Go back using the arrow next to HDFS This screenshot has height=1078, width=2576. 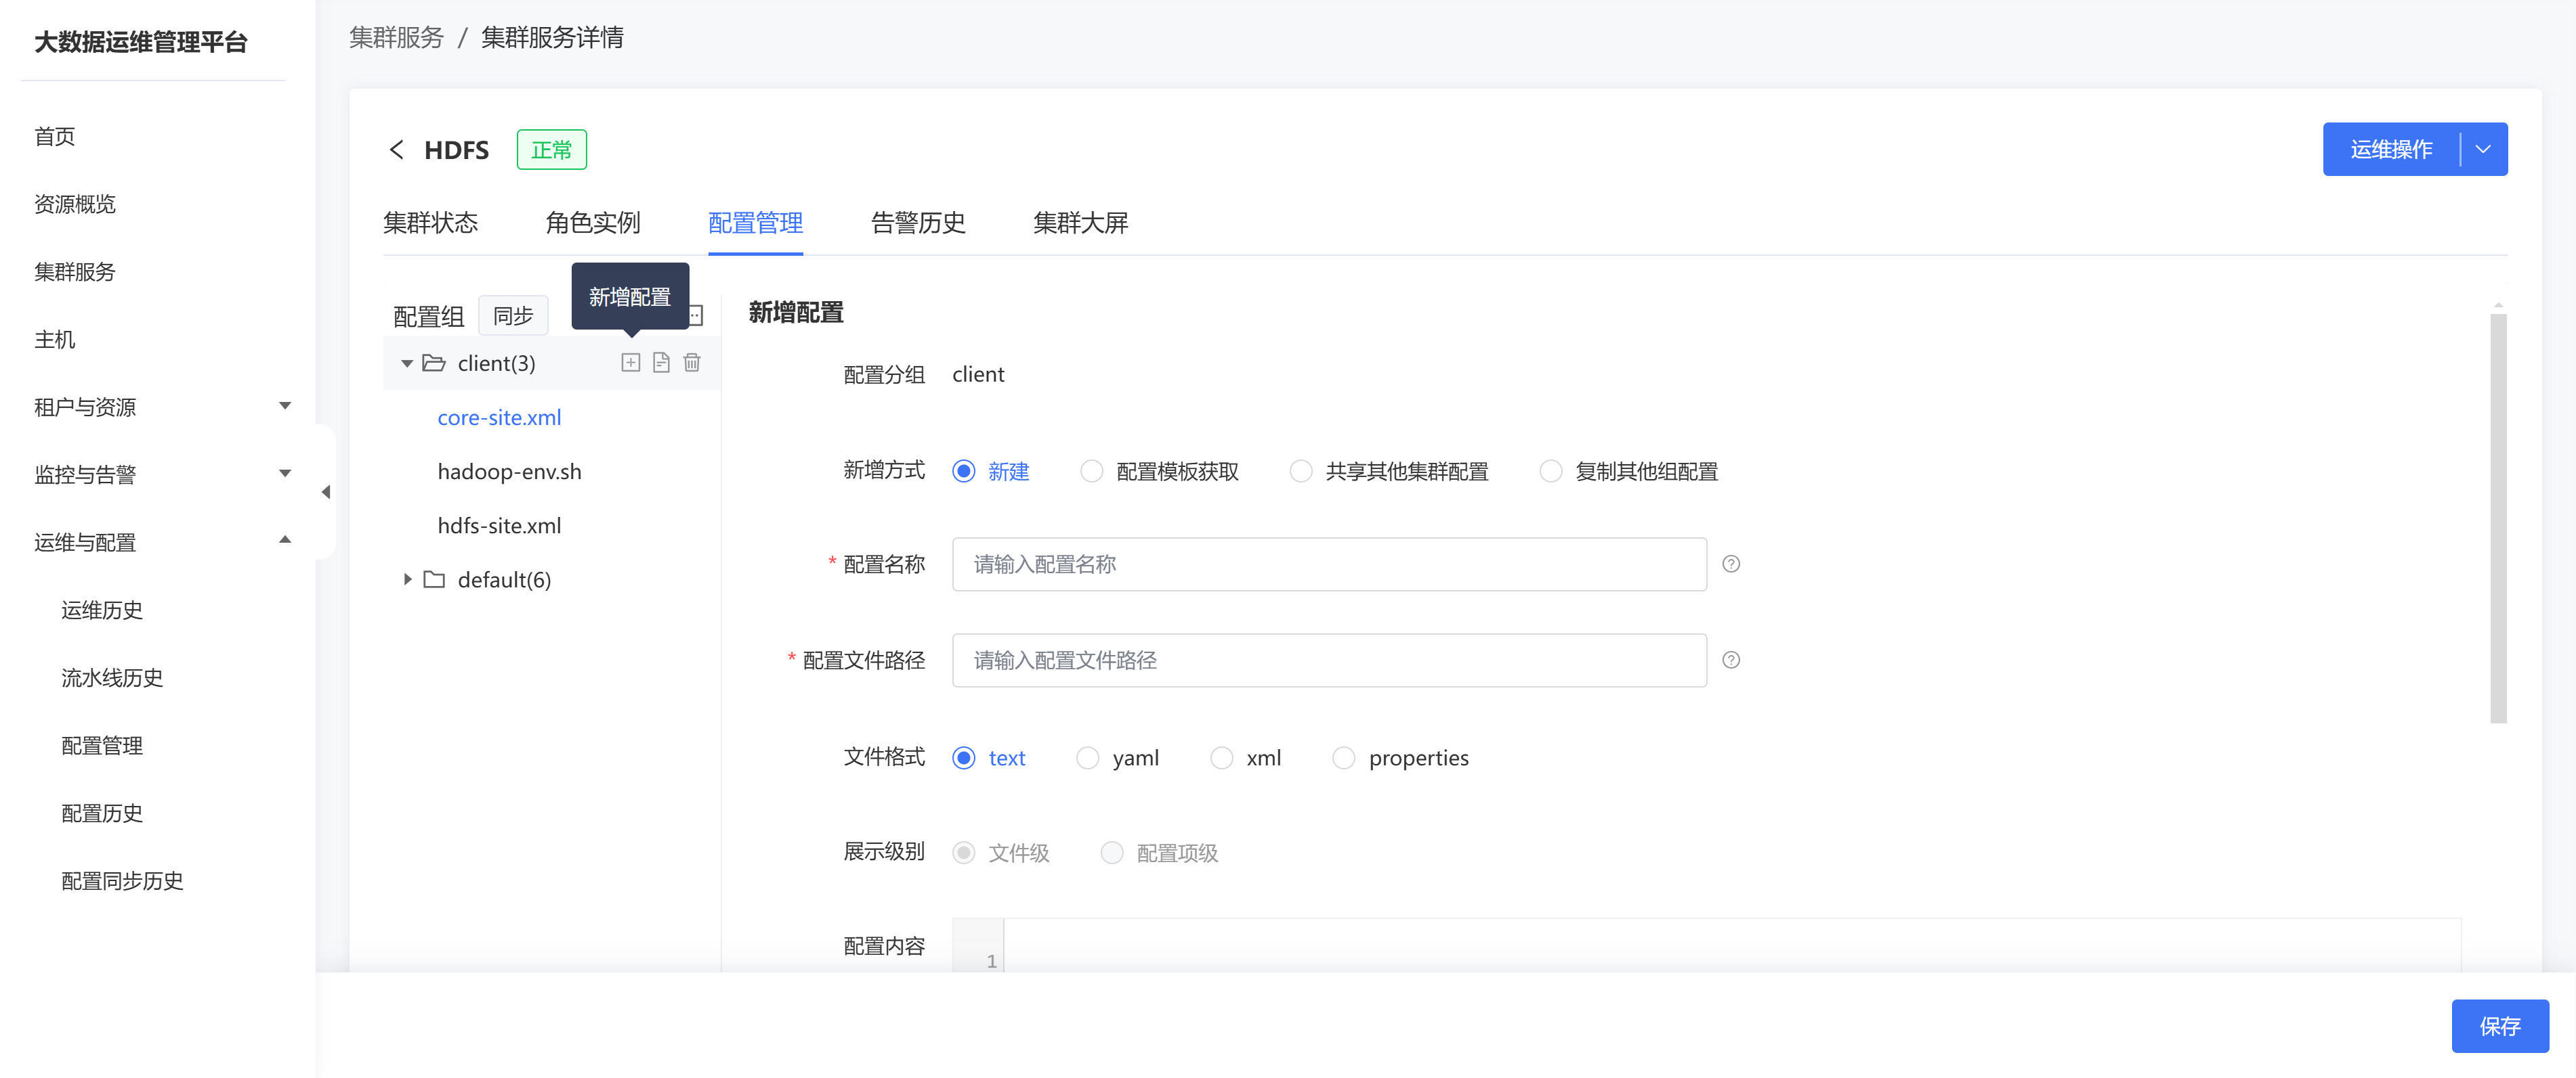[x=397, y=150]
